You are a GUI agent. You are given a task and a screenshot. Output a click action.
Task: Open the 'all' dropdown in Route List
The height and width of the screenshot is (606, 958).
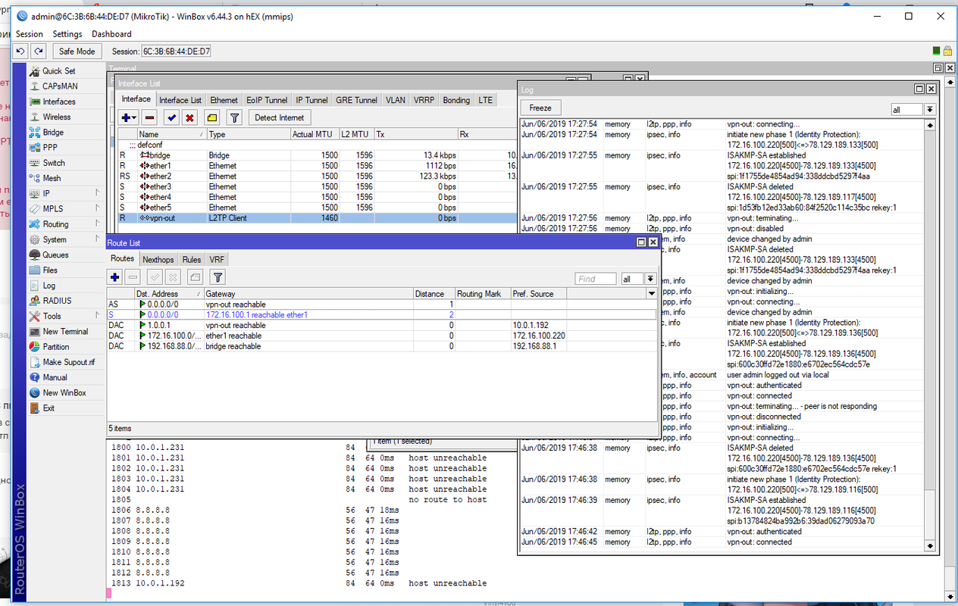650,279
